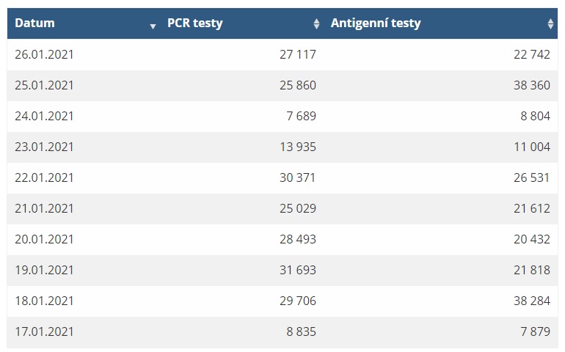
Task: Click the Antigenní testy sort arrows icon
Action: point(550,23)
